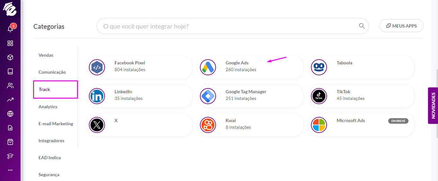Select the EAD Indica category
Screen dimensions: 438x181
pos(49,158)
